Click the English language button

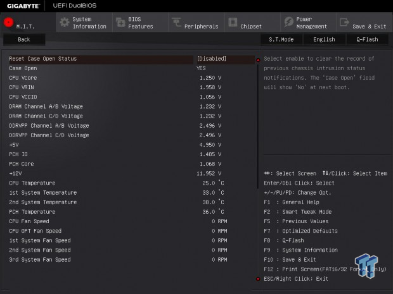[324, 39]
